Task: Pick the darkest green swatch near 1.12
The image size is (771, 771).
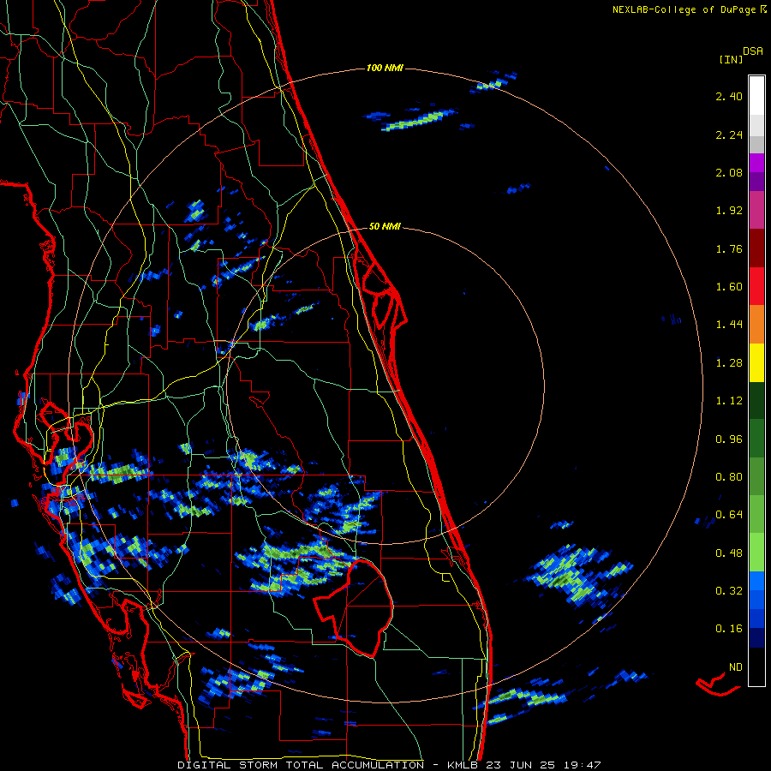Action: pos(756,401)
